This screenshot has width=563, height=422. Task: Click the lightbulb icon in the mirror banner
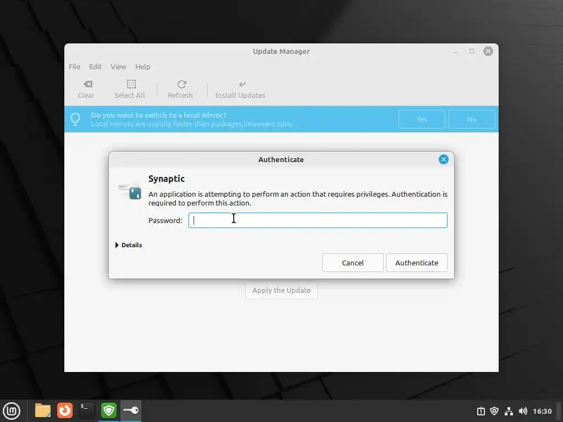pyautogui.click(x=75, y=119)
